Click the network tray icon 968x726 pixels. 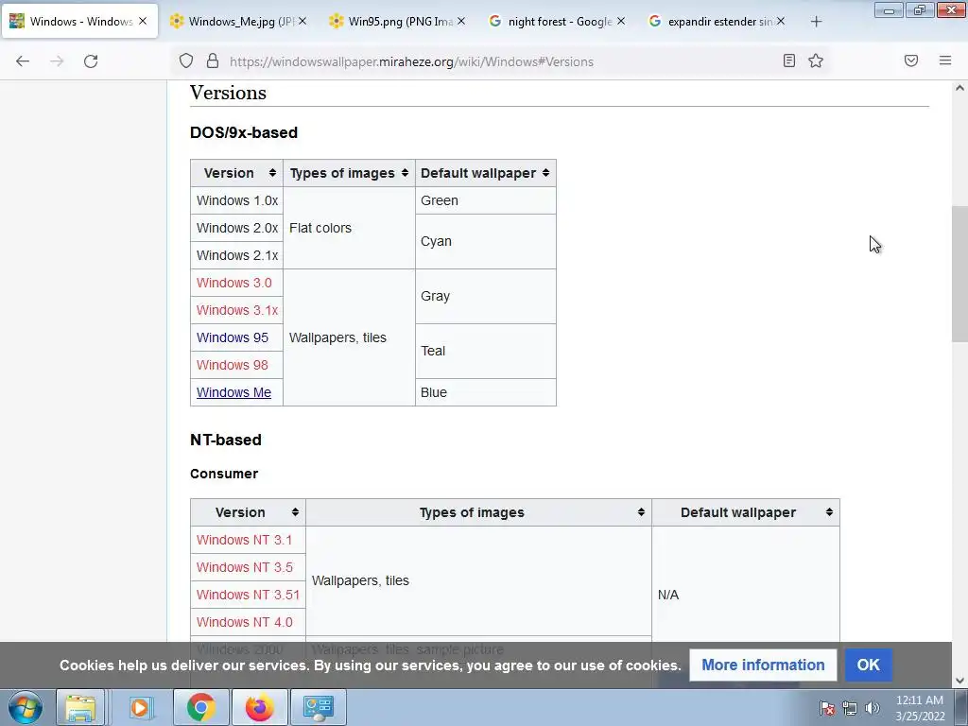click(850, 708)
